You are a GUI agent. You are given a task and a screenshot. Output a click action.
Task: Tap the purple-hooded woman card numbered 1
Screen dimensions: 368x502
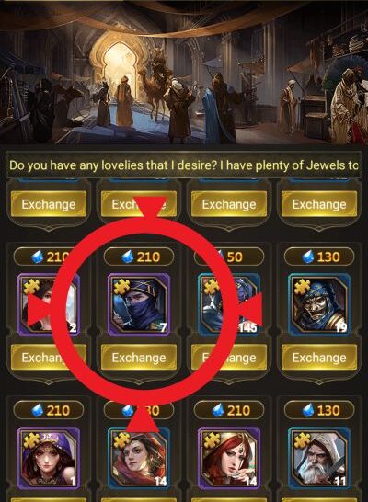point(49,458)
